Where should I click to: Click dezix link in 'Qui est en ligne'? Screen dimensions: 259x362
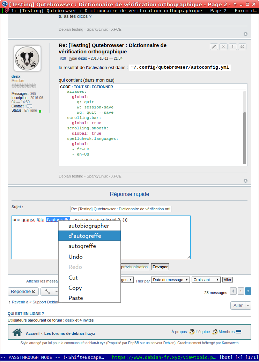point(70,320)
